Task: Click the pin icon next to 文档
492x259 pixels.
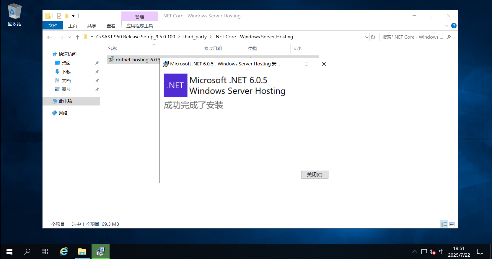Action: [x=97, y=80]
